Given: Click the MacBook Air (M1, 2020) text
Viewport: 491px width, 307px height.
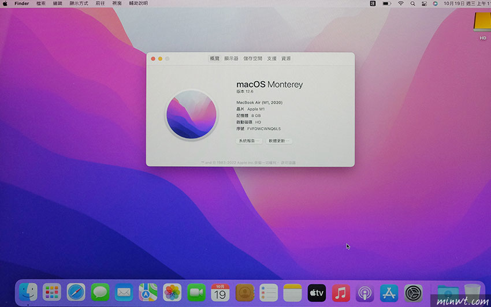Looking at the screenshot, I should (x=259, y=102).
